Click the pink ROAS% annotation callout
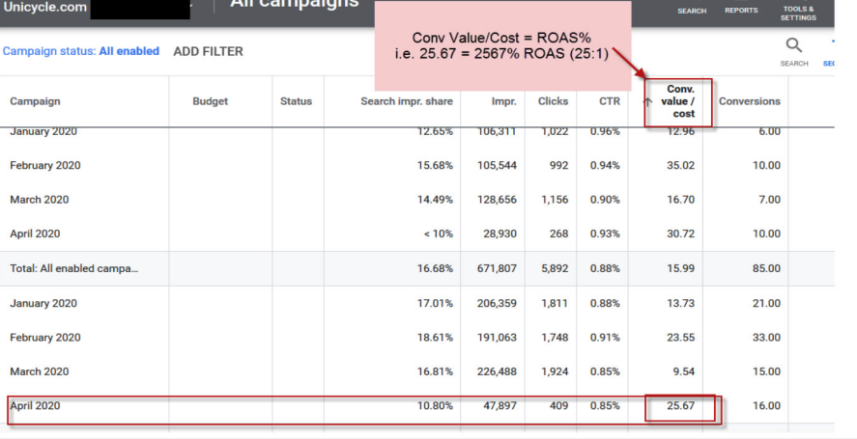The image size is (857, 439). pos(501,44)
